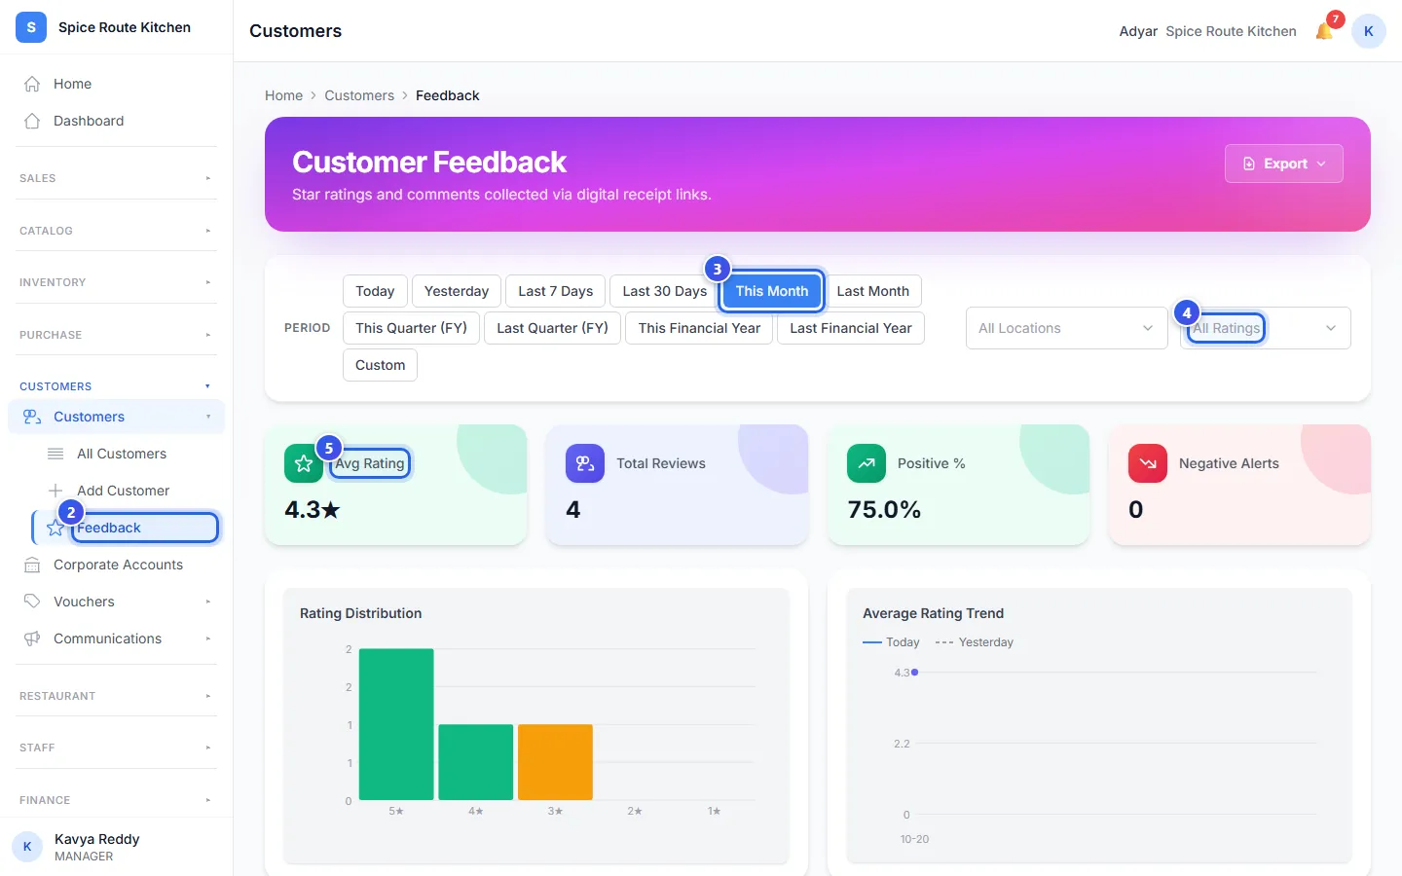
Task: Open the notification bell
Action: tap(1324, 31)
